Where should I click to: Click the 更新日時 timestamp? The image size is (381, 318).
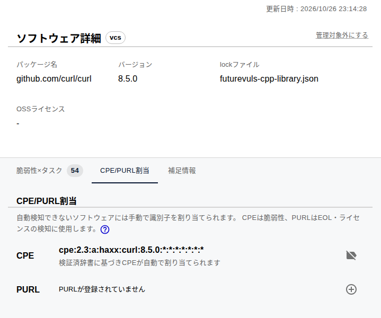click(316, 9)
